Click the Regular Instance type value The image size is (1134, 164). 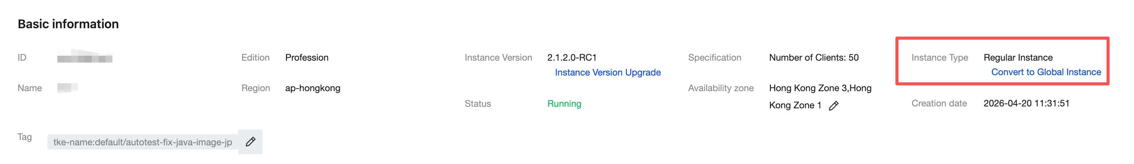click(1018, 58)
